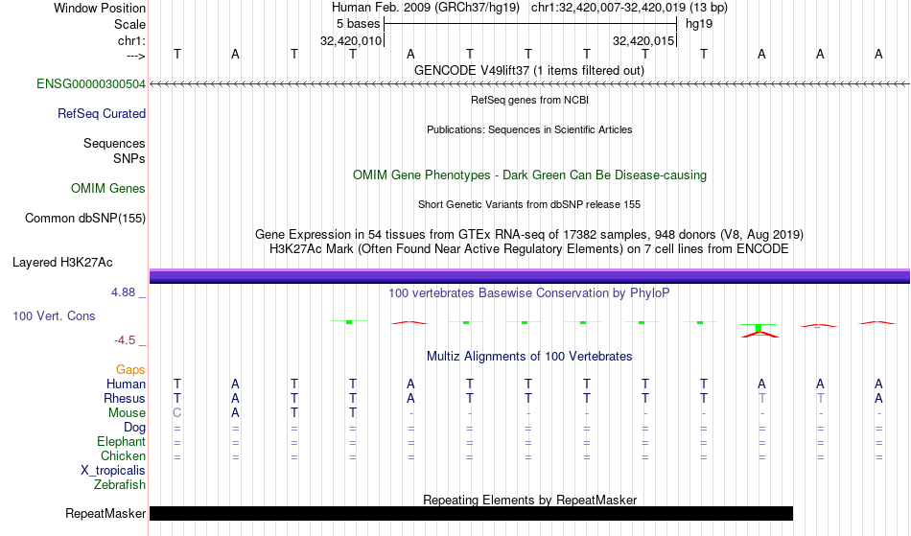Viewport: 911px width, 536px height.
Task: Click the hg19 label beside scale bar
Action: tap(699, 24)
